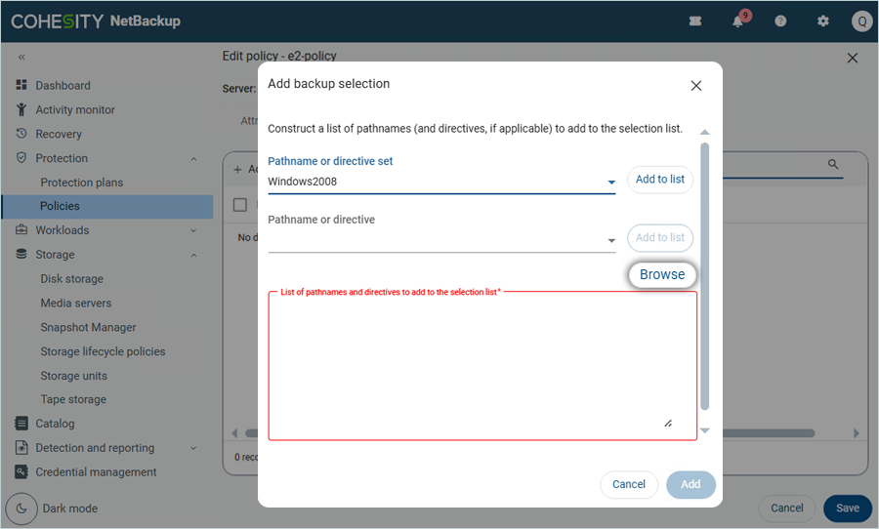The width and height of the screenshot is (879, 529).
Task: Click the Dashboard icon in sidebar
Action: 21,86
